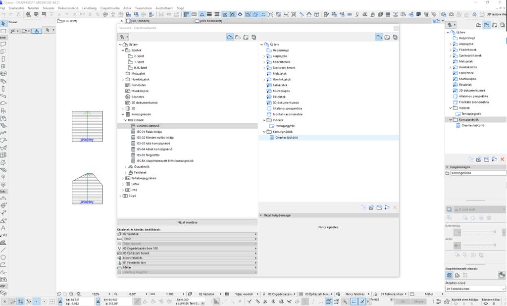The width and height of the screenshot is (507, 306).
Task: Open the Átépítési szűrő dropdown
Action: pyautogui.click(x=476, y=289)
